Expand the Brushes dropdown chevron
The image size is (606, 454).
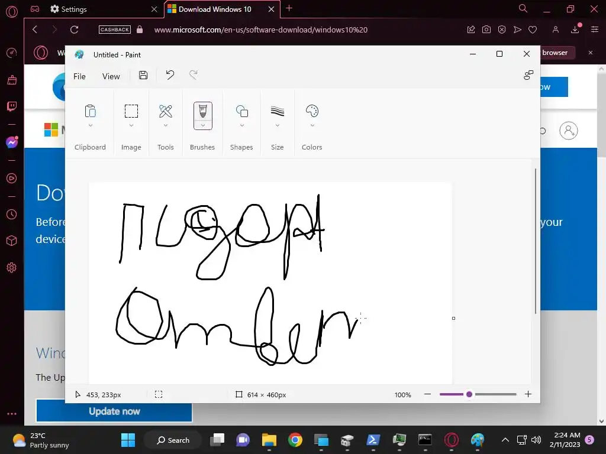coord(202,125)
